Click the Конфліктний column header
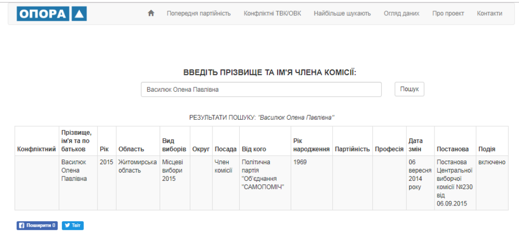The image size is (519, 242). (x=37, y=149)
